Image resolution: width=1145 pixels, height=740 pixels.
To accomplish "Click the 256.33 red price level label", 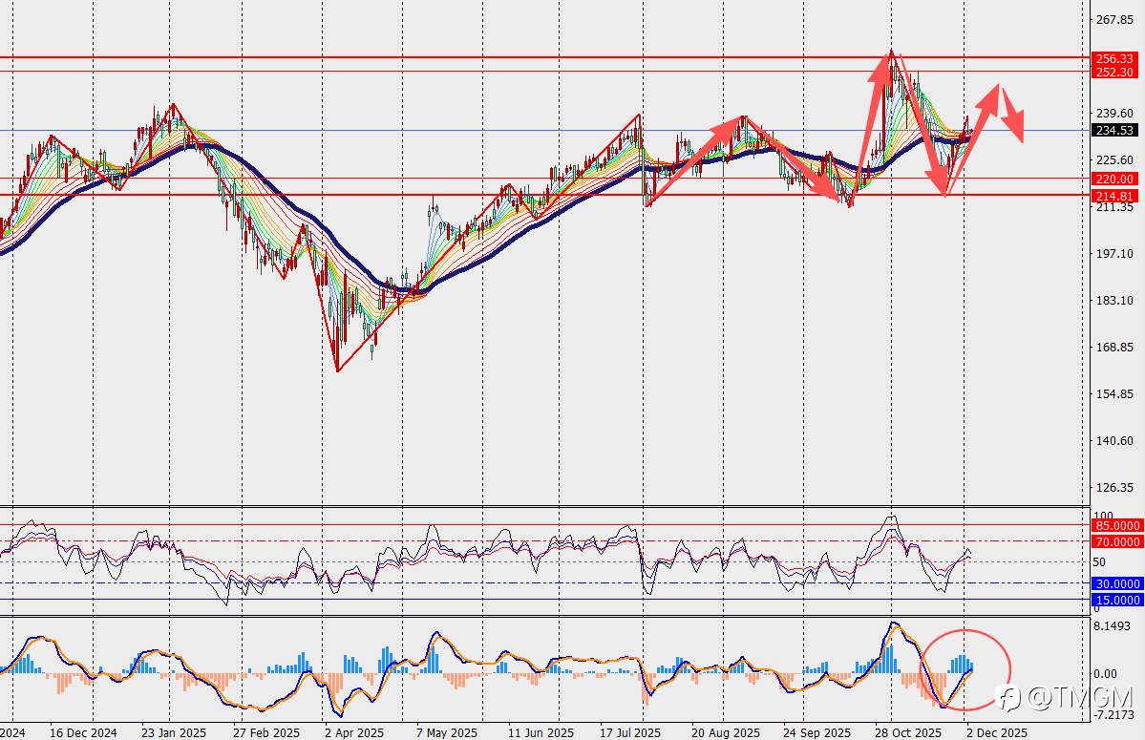I will point(1115,58).
